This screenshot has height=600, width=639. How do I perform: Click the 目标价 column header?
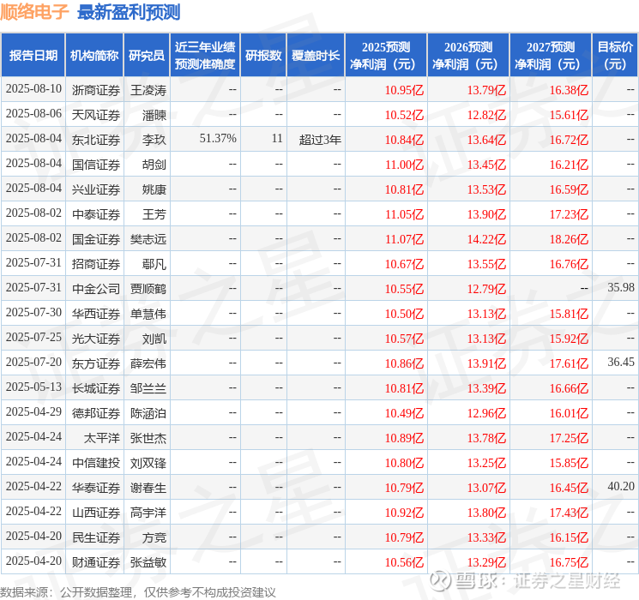615,55
